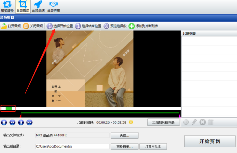Stop playback with the stop button
Viewport: 237px width, 153px height.
(x=4, y=122)
